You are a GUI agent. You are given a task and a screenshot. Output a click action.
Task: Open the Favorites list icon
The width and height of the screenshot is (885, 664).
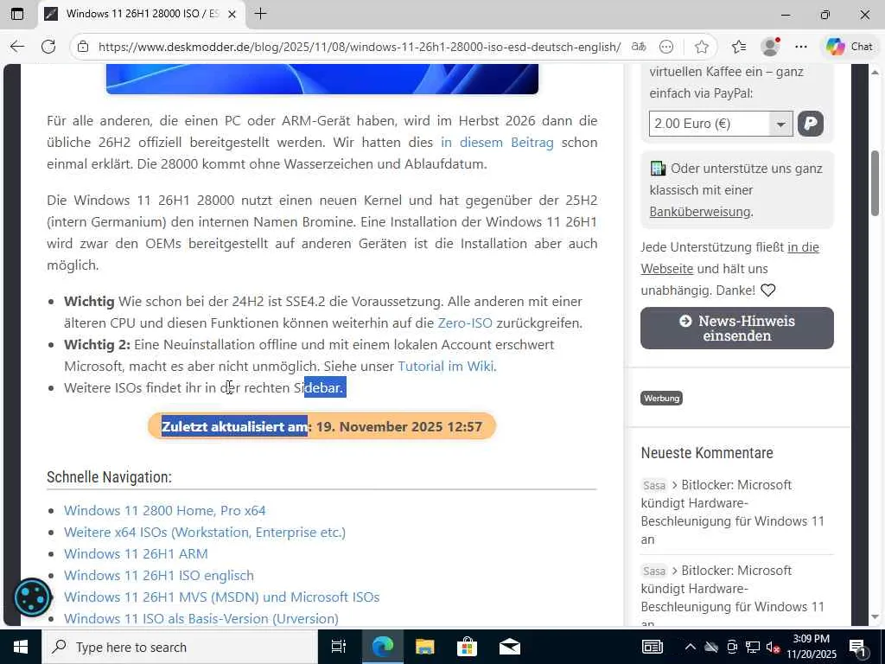click(738, 47)
